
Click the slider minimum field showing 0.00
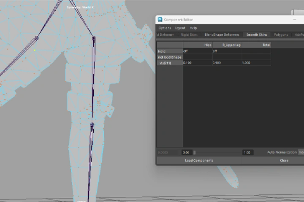pyautogui.click(x=187, y=152)
